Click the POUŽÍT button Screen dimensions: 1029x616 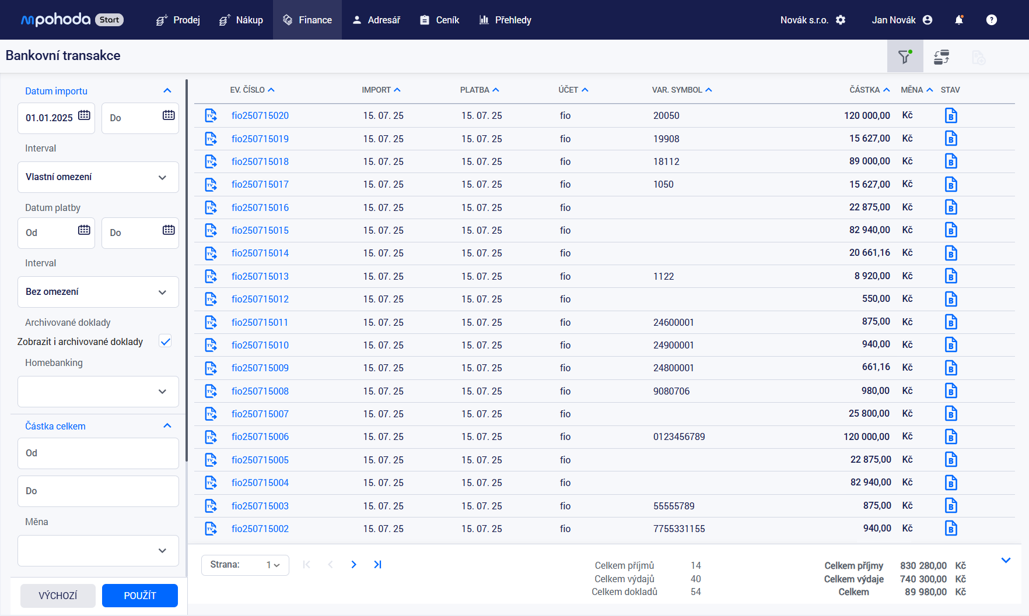pos(140,596)
